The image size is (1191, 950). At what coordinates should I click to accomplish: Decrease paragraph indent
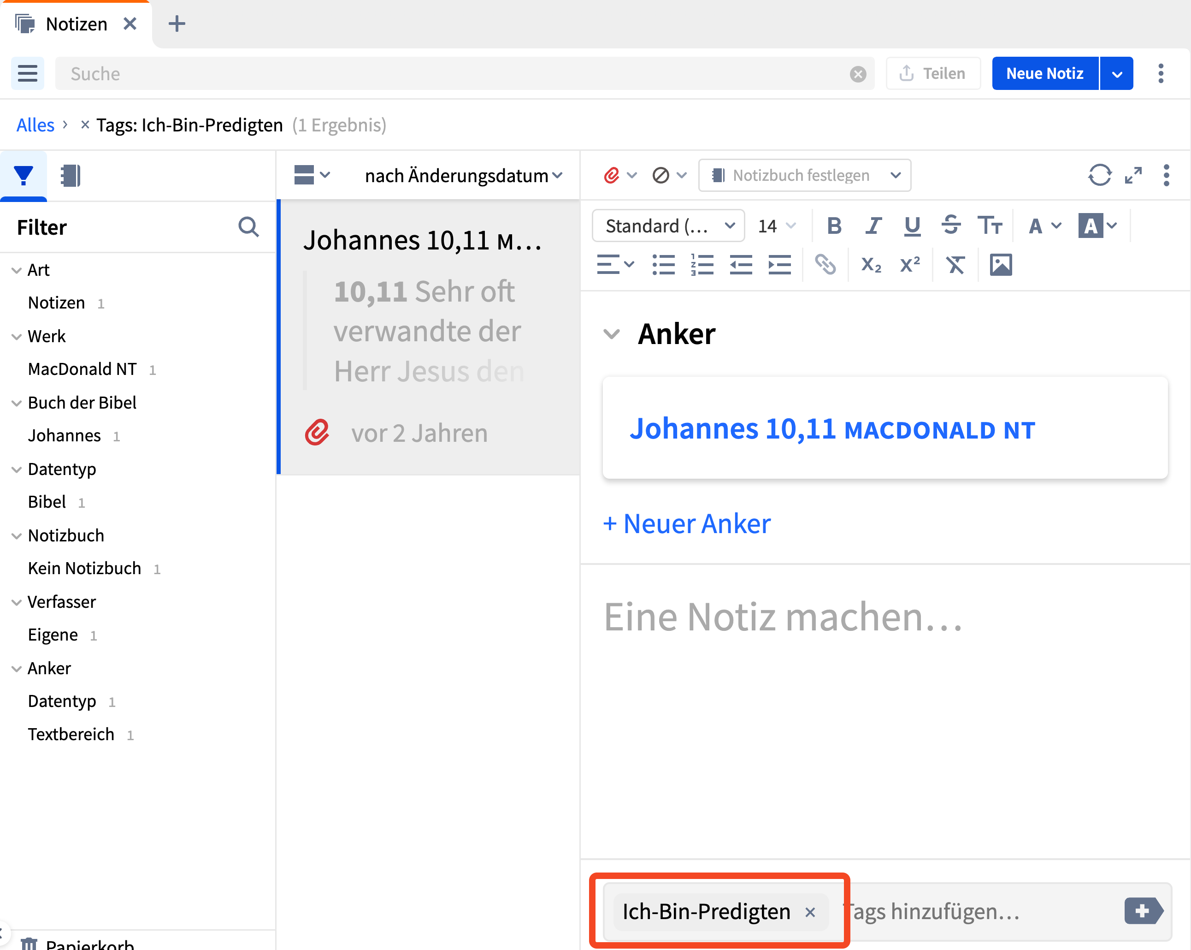point(741,264)
